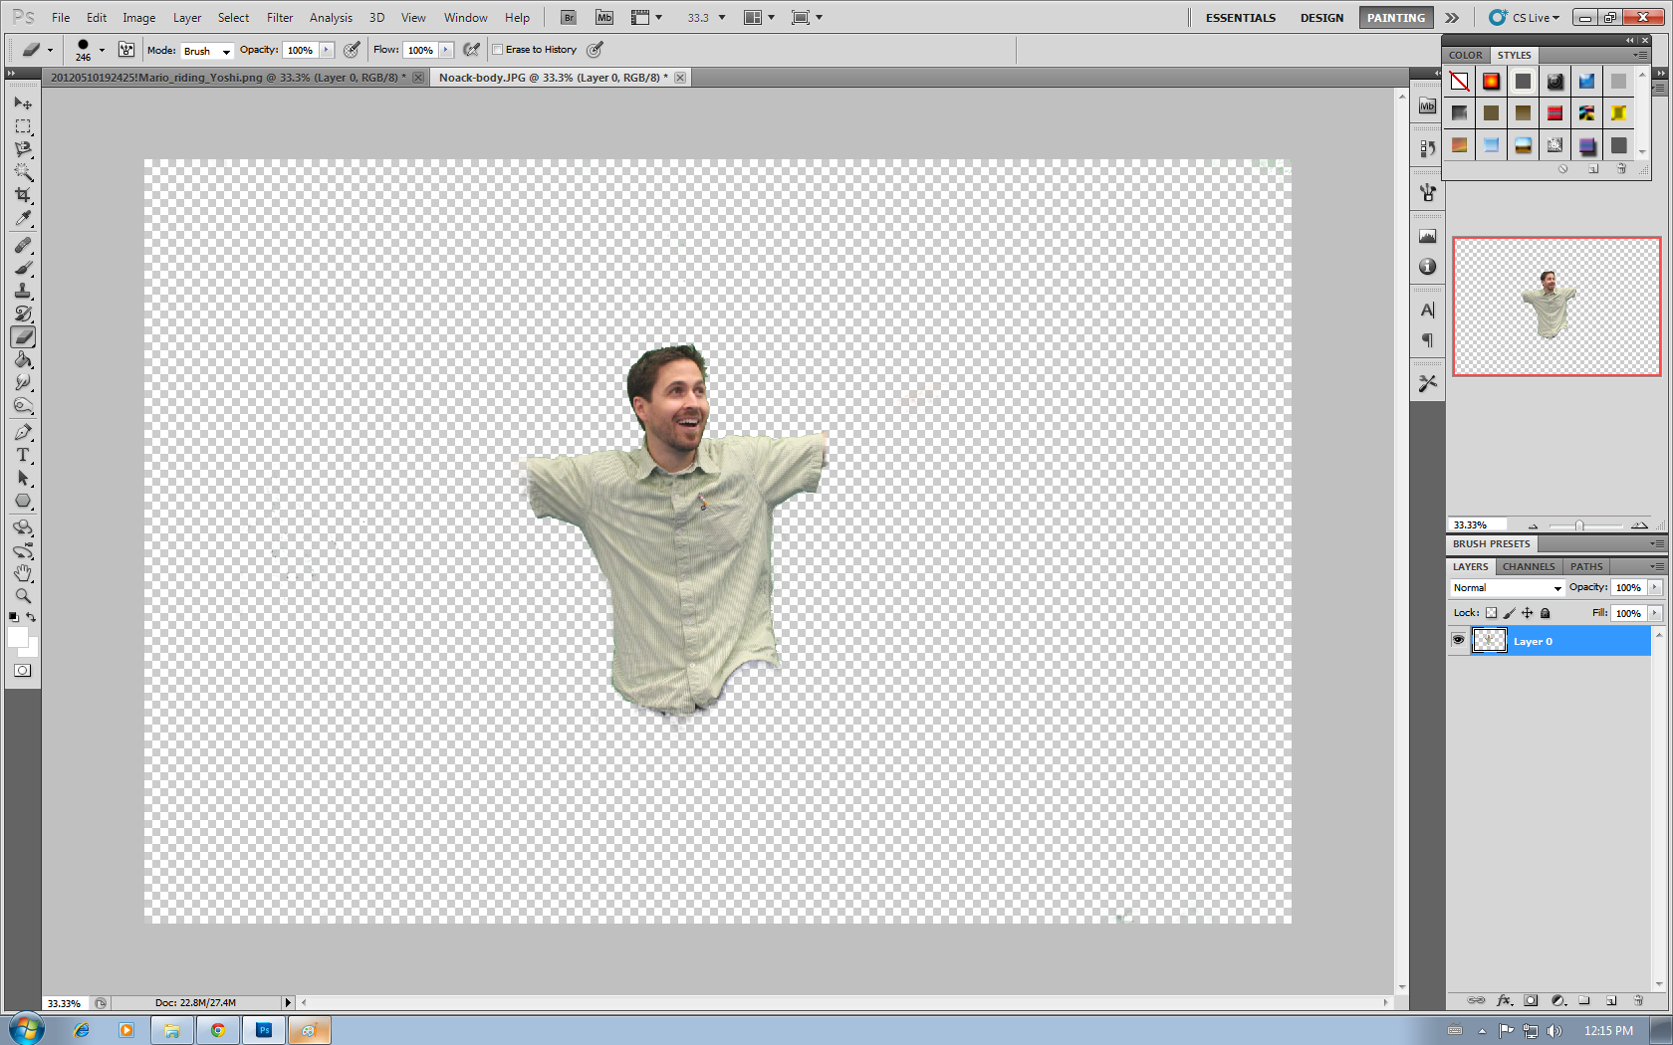
Task: Launch Bridge from the application bar
Action: (x=569, y=17)
